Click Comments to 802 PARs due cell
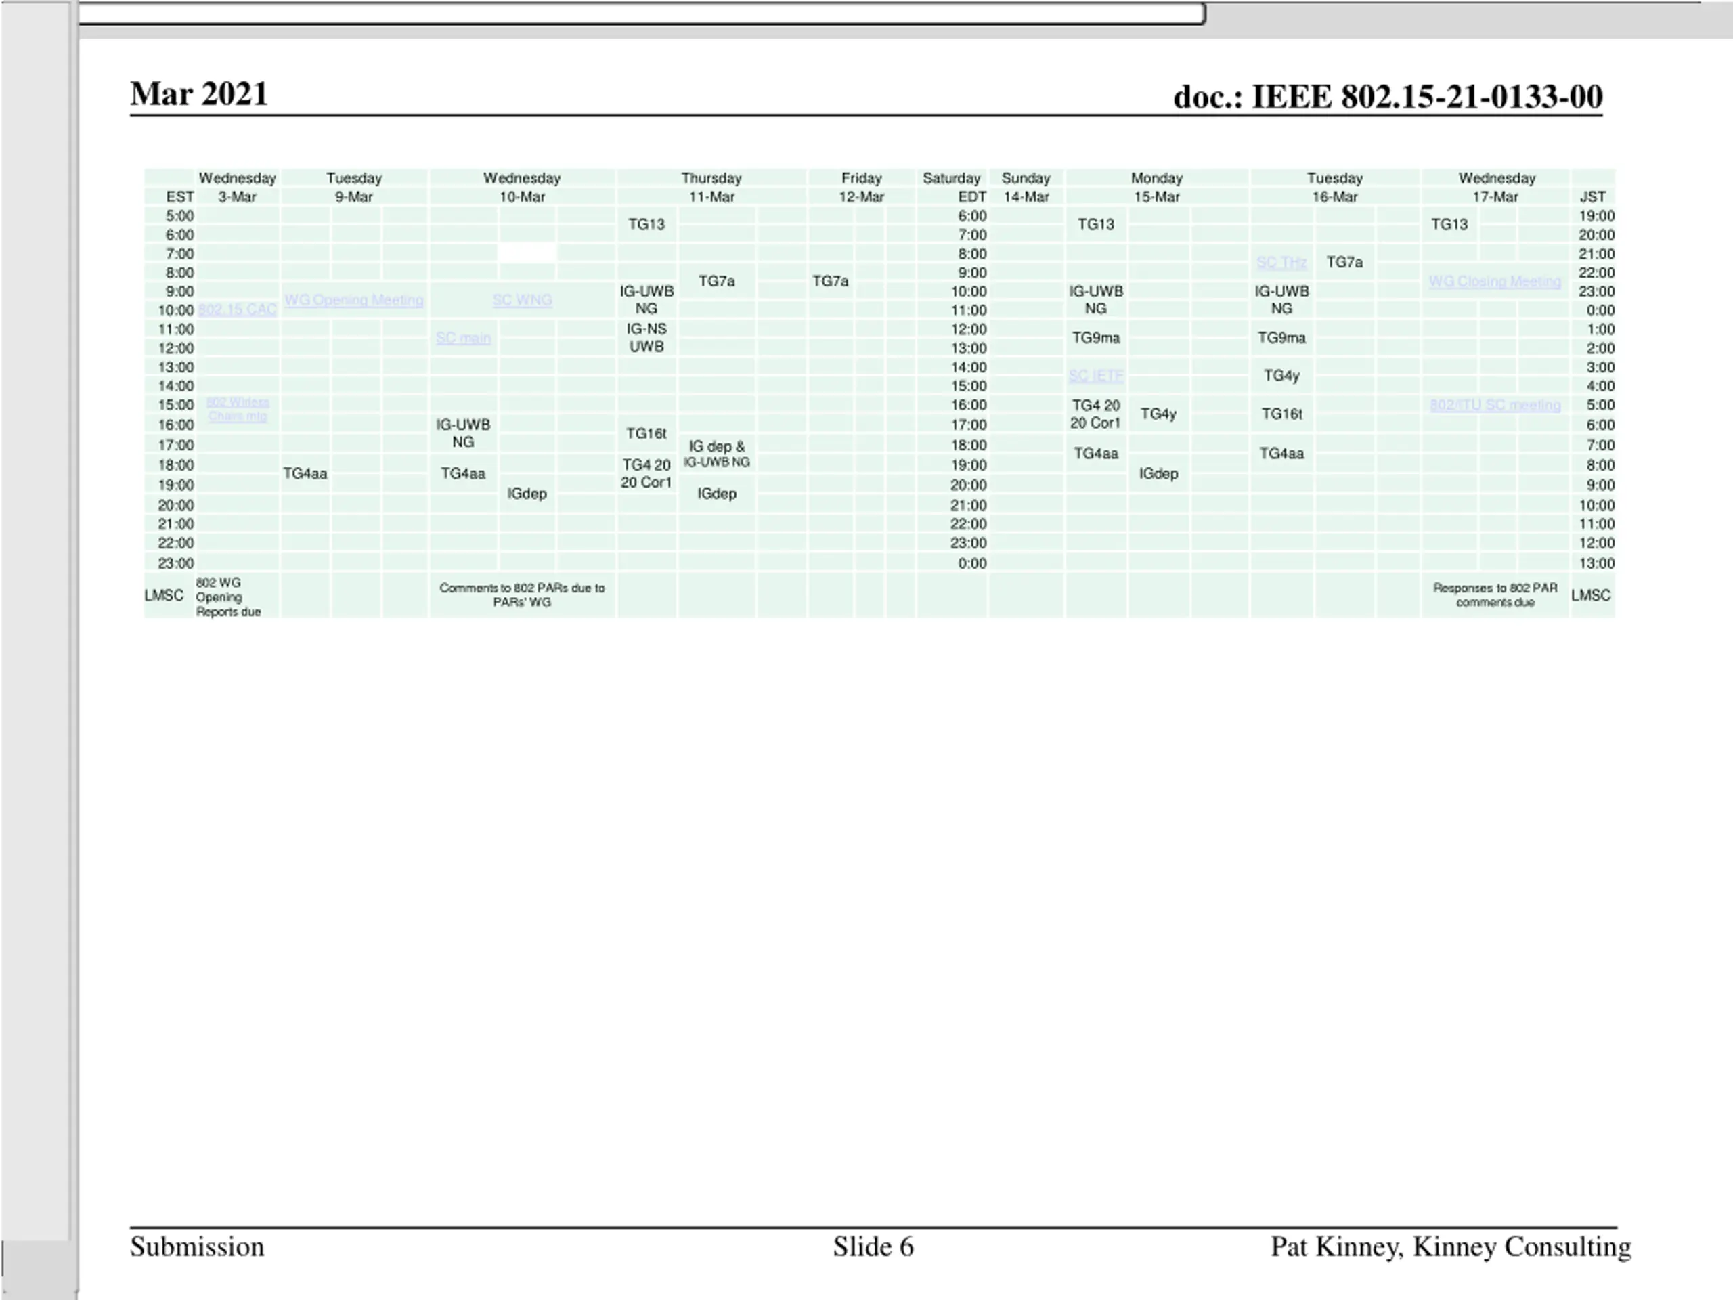 click(x=522, y=594)
